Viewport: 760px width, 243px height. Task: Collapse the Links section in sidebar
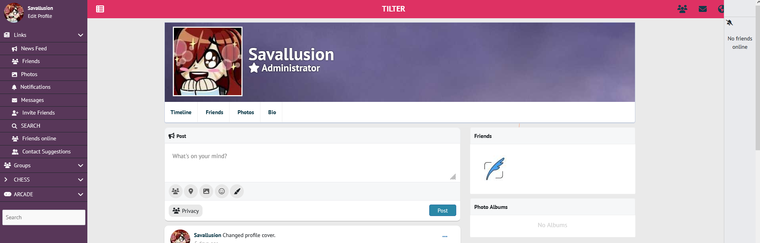(x=81, y=35)
